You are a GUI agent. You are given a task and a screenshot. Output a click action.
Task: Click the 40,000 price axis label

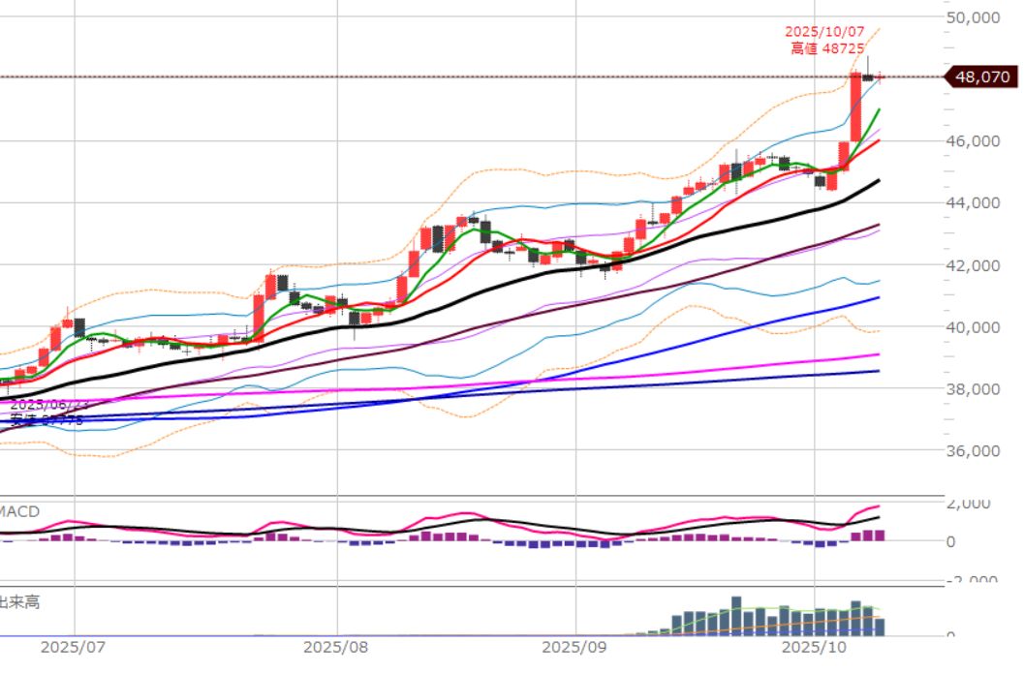coord(973,327)
